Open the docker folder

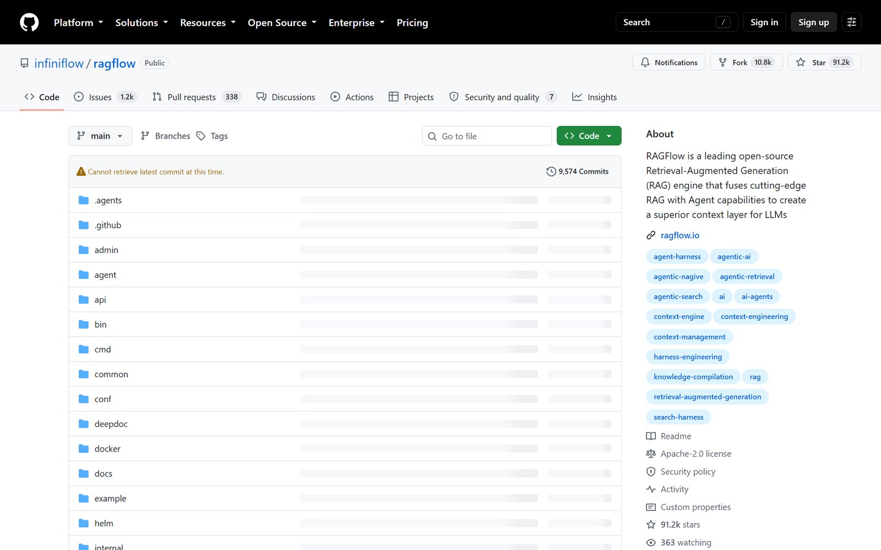tap(107, 449)
